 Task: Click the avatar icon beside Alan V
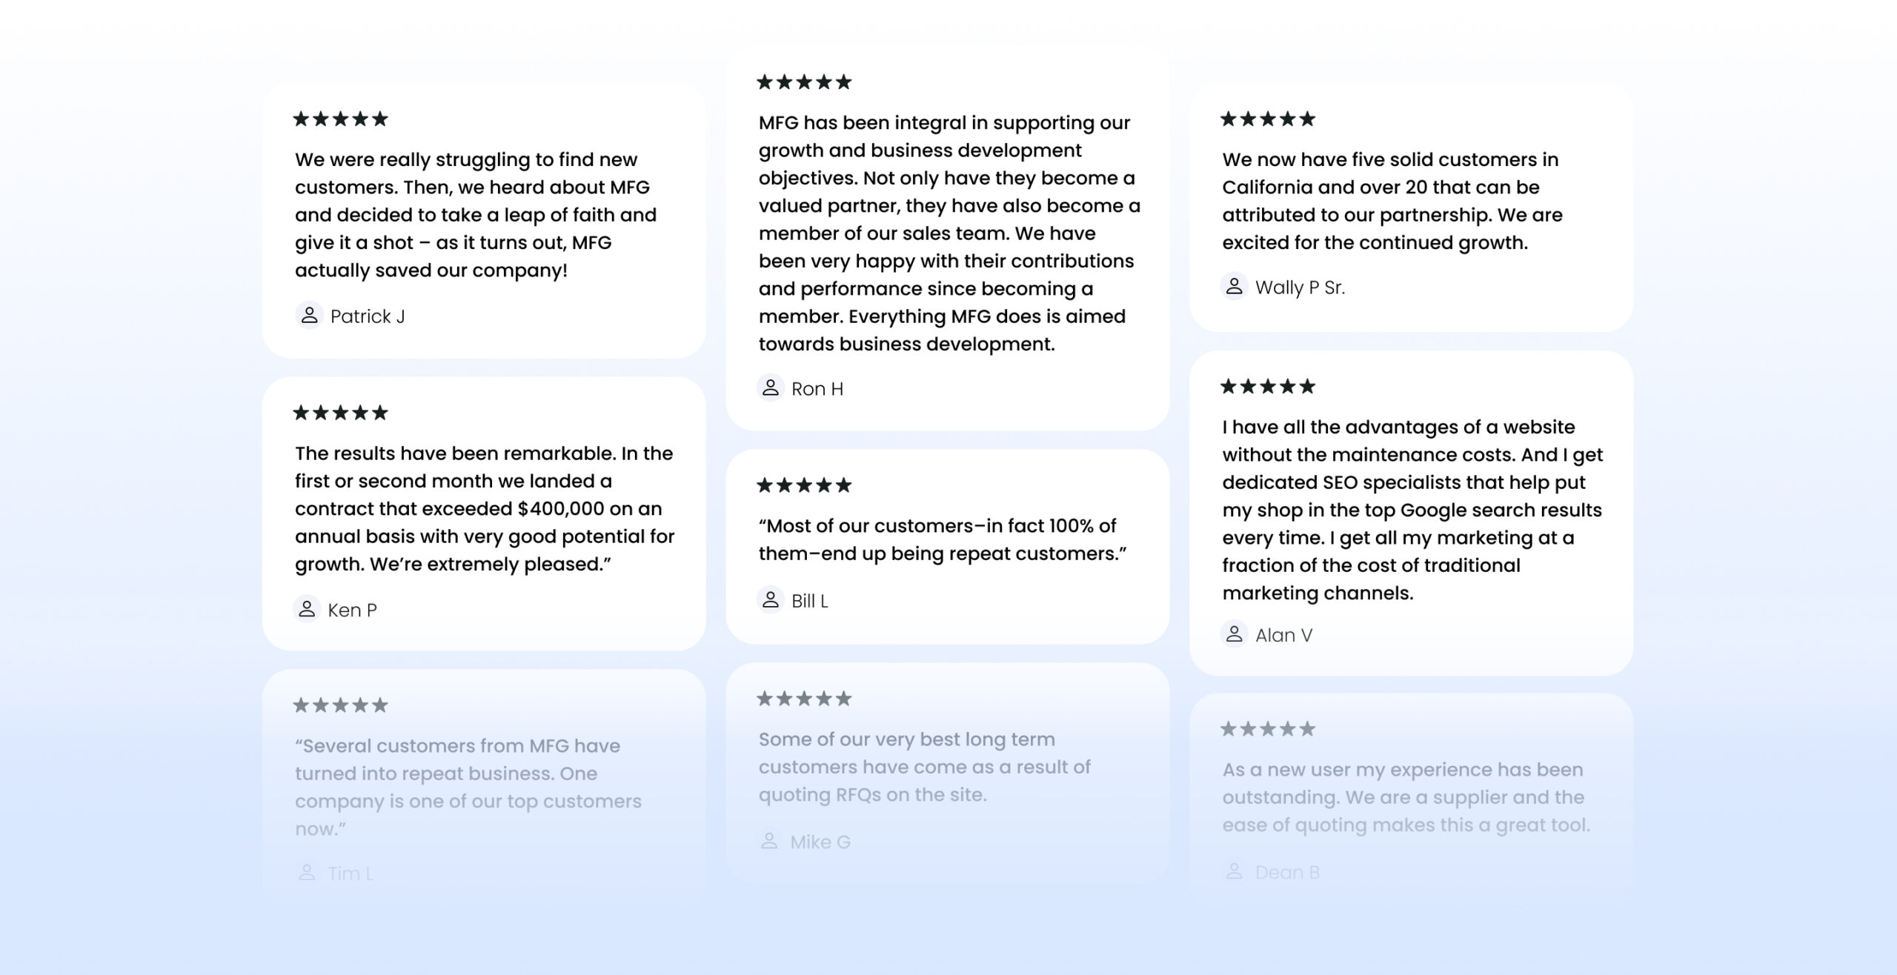(x=1234, y=634)
